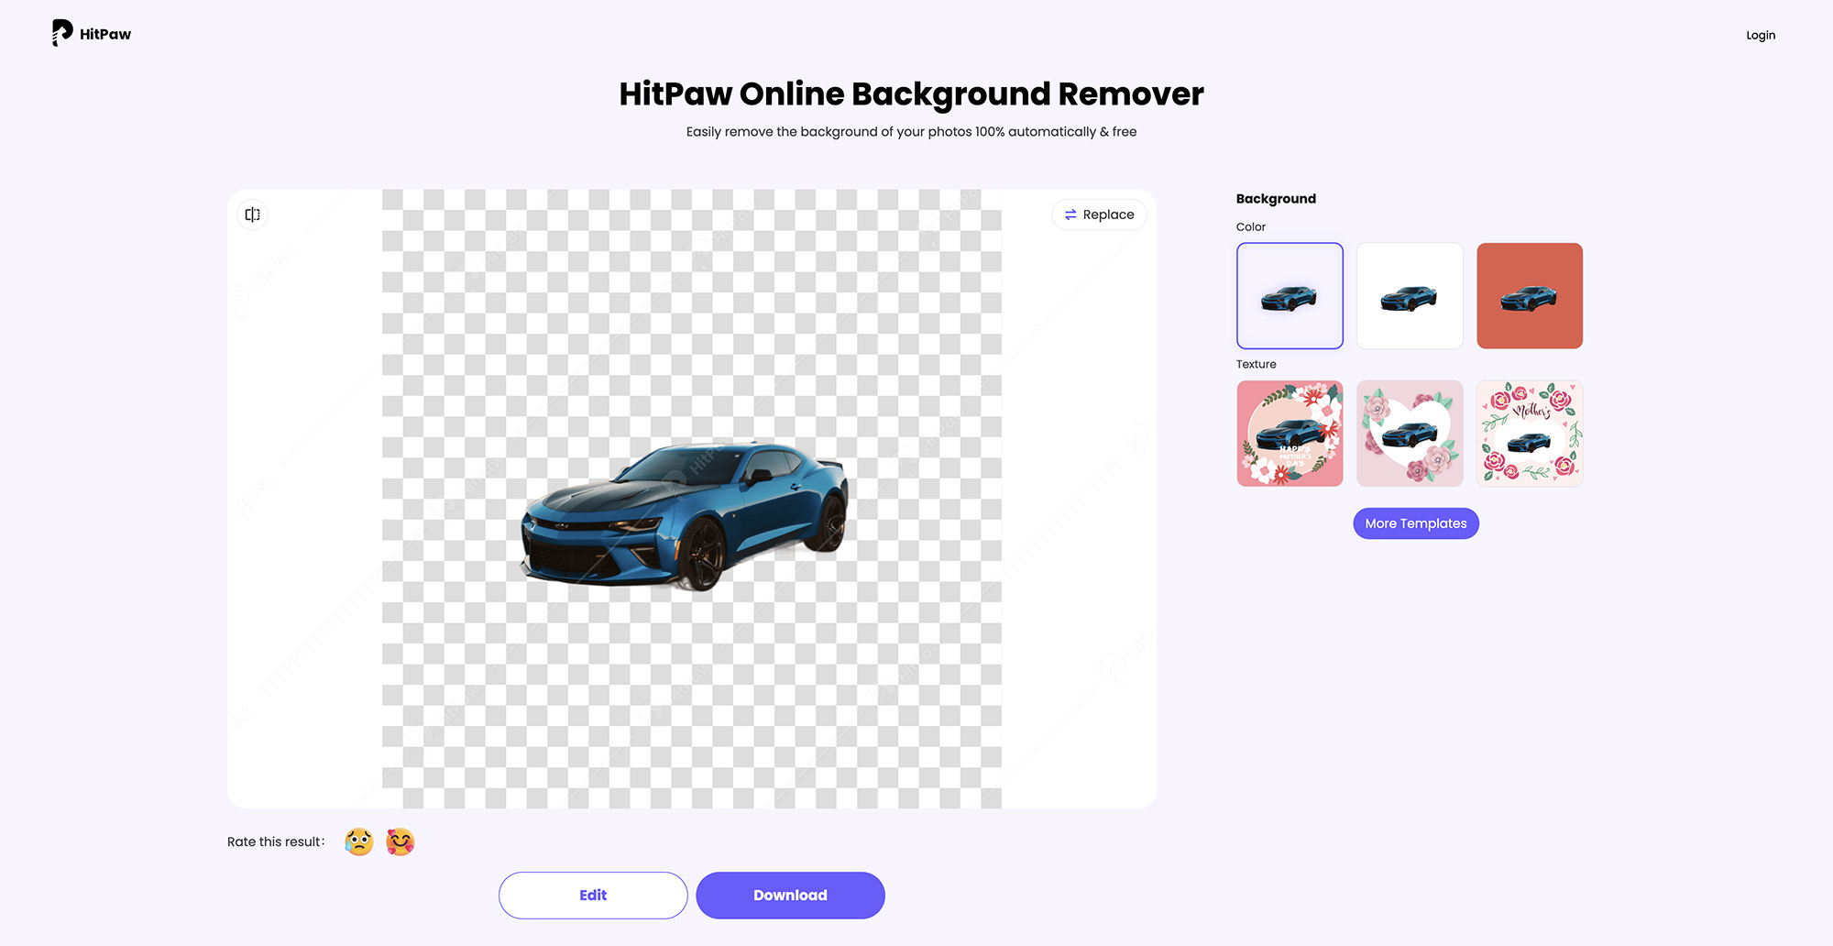1833x946 pixels.
Task: Select the transparent background option
Action: point(1290,295)
